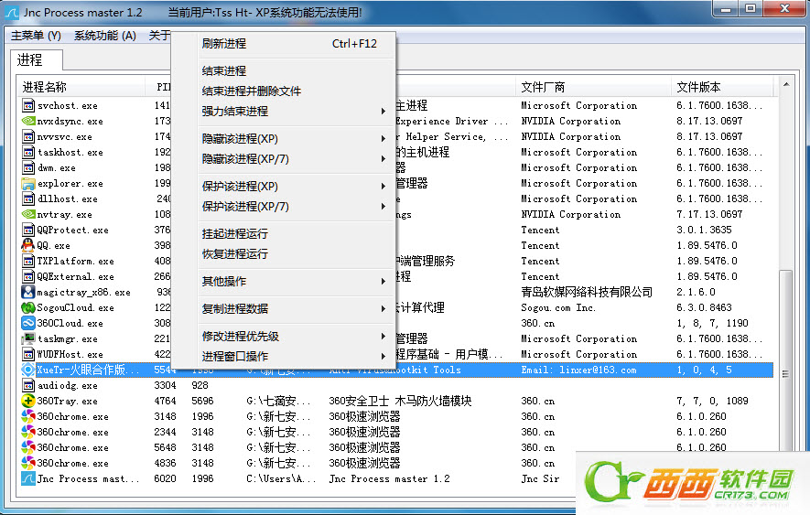Screen dimensions: 810x515
Task: Expand the 复制进程数据 submenu
Action: point(383,308)
